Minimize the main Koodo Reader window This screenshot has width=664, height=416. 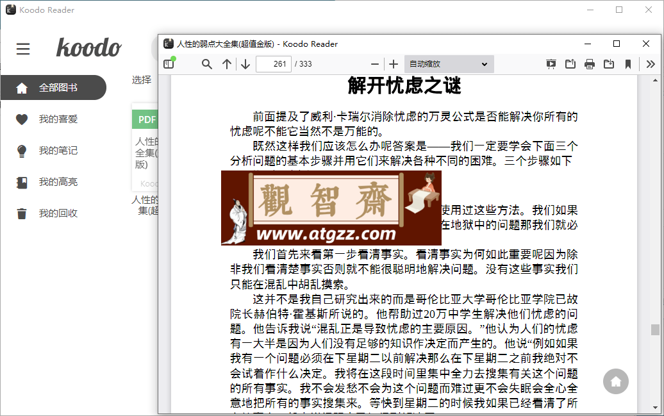pos(590,10)
